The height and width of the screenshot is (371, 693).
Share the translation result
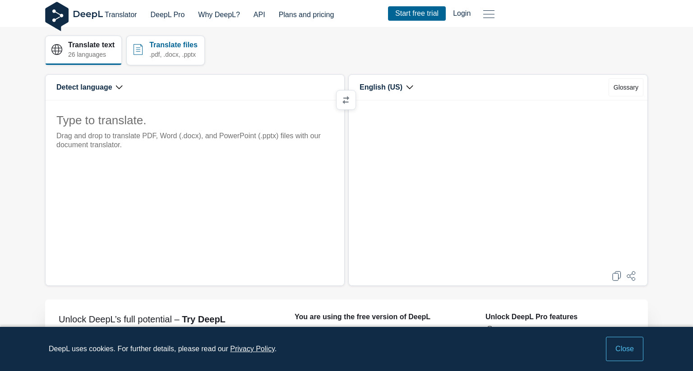coord(631,276)
